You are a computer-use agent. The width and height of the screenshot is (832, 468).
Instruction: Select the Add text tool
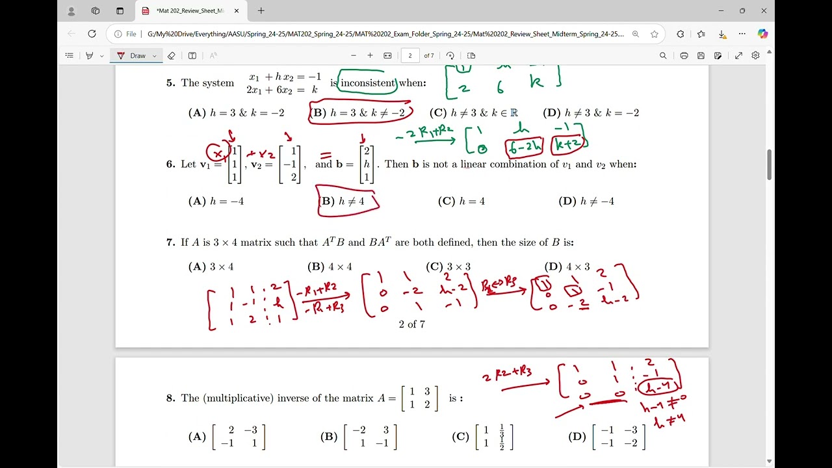click(x=192, y=56)
